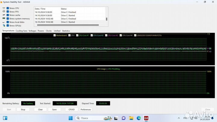
Task: Open the volume tray icon
Action: pos(196,118)
